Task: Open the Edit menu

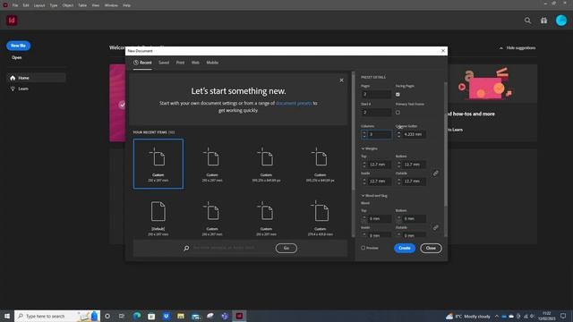Action: pos(26,5)
